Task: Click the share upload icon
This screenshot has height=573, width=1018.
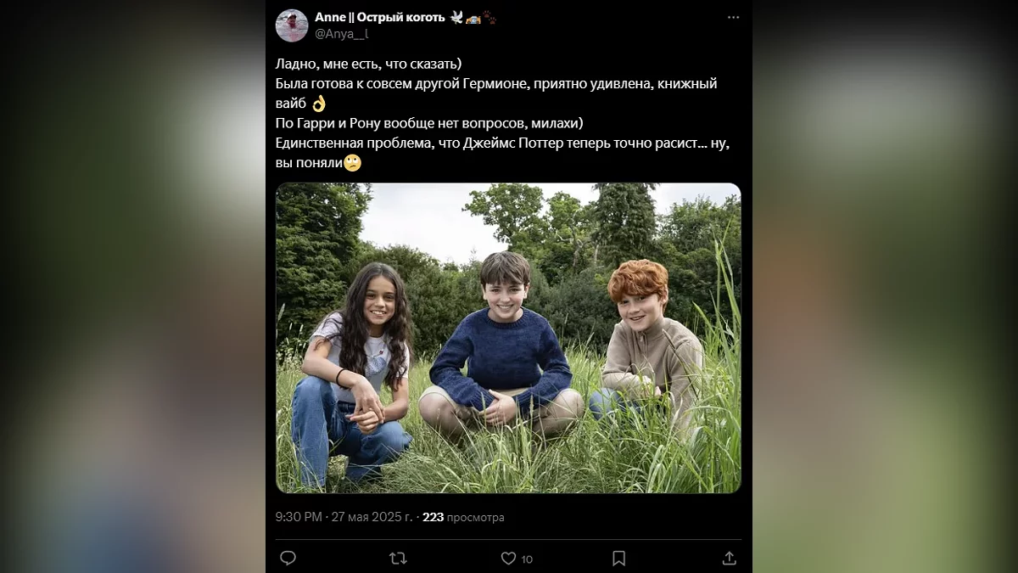Action: point(729,558)
